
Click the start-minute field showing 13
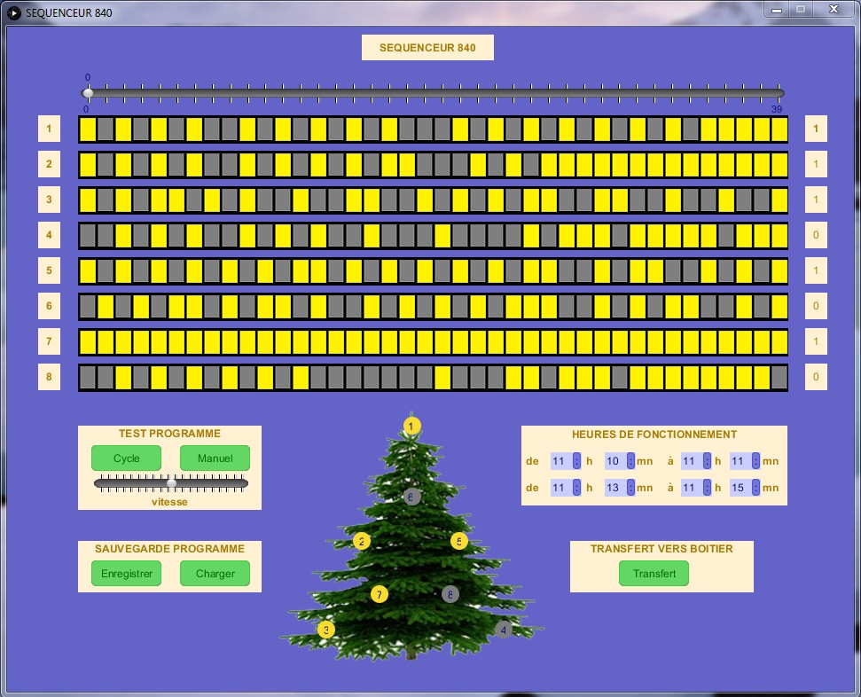point(615,488)
